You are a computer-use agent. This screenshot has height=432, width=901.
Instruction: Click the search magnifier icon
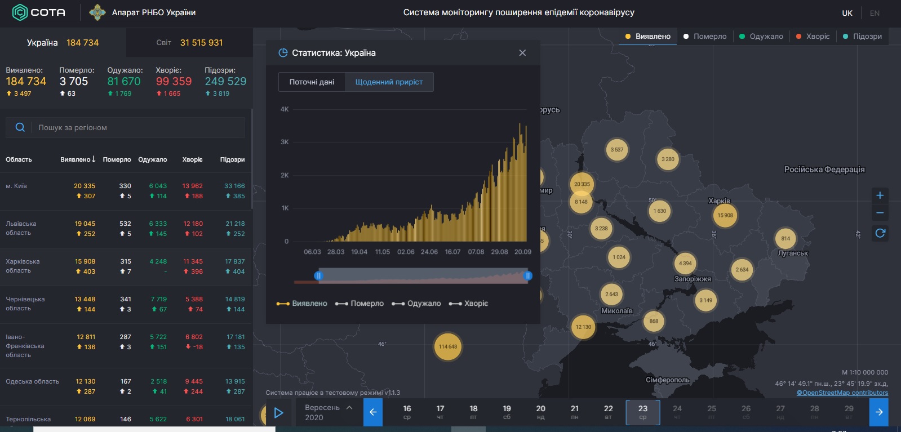pos(20,127)
